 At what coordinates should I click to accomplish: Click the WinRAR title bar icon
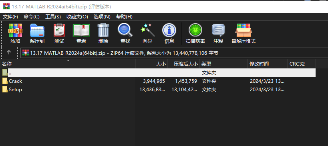pyautogui.click(x=6, y=6)
